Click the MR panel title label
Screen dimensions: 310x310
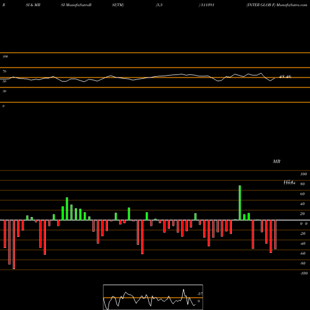[x=277, y=161]
